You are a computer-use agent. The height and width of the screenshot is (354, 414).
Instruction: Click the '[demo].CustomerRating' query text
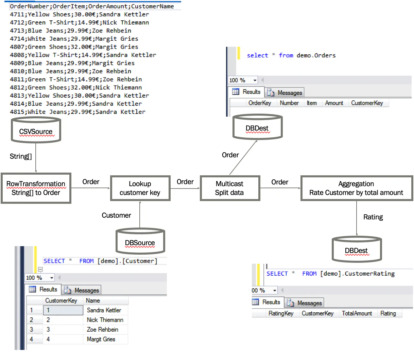(x=357, y=273)
